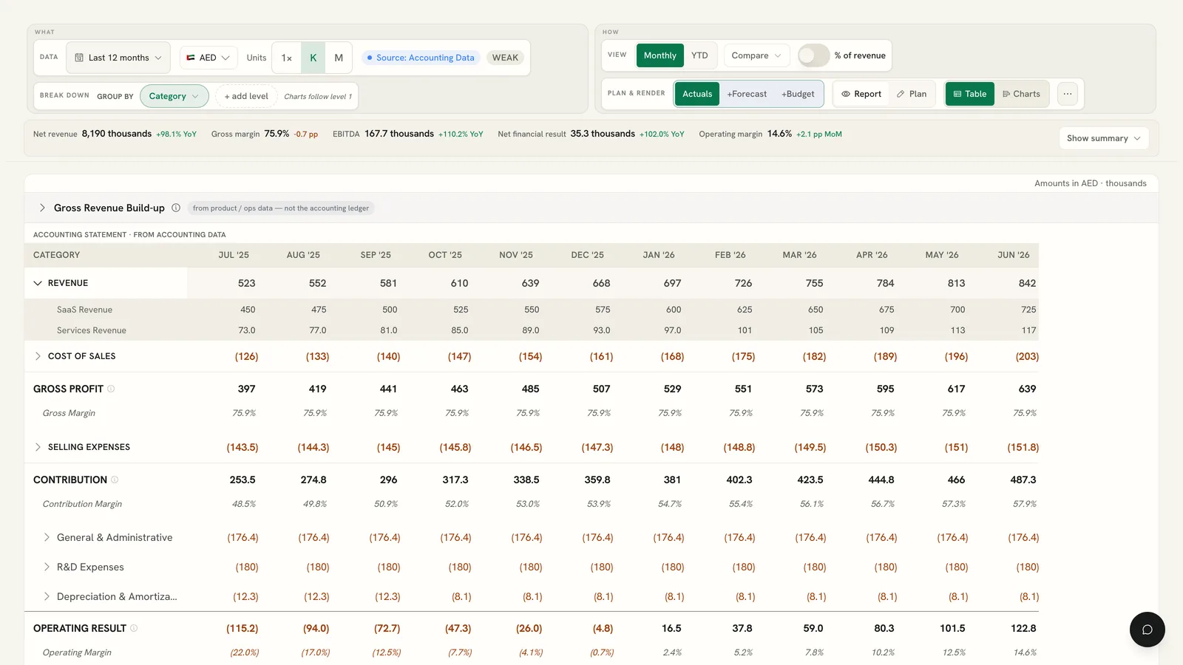
Task: Click the CATEGORY column header
Action: pyautogui.click(x=56, y=255)
